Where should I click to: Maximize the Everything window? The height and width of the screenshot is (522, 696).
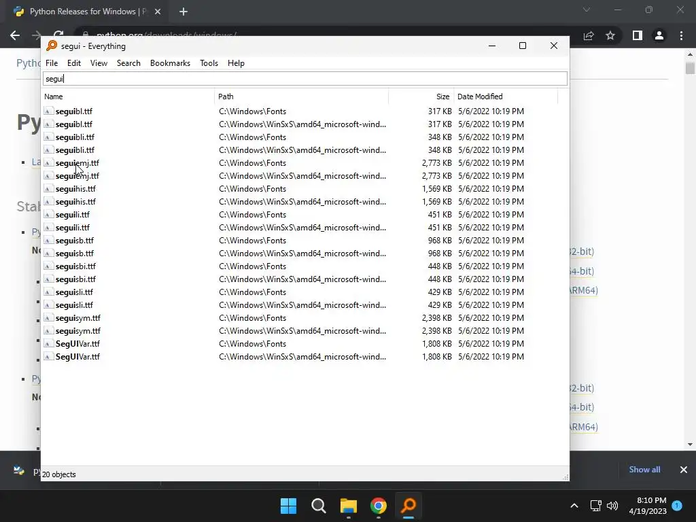(523, 46)
